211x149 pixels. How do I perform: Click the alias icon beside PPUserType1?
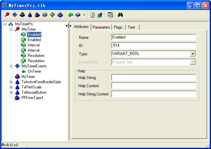tap(17, 97)
